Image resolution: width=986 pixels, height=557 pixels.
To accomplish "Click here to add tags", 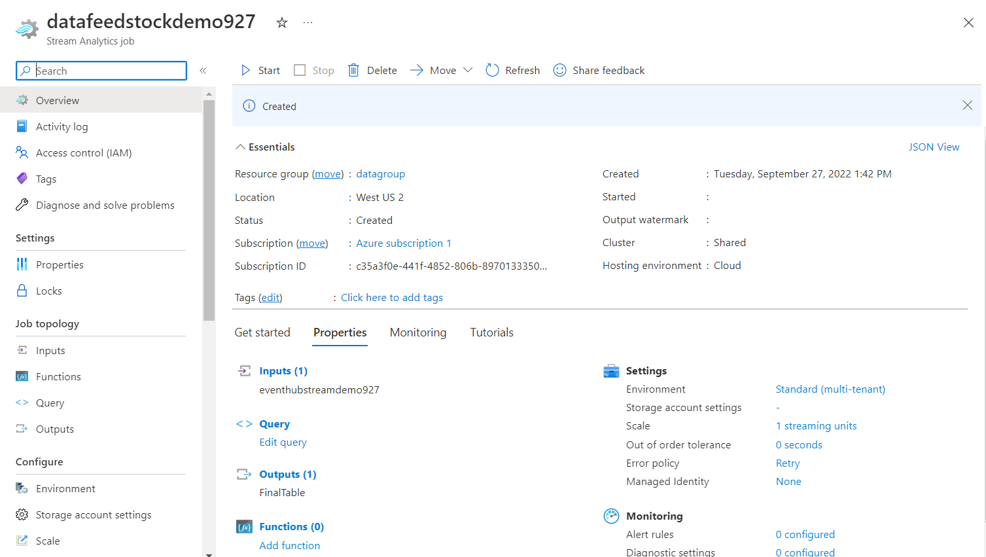I will pyautogui.click(x=391, y=297).
